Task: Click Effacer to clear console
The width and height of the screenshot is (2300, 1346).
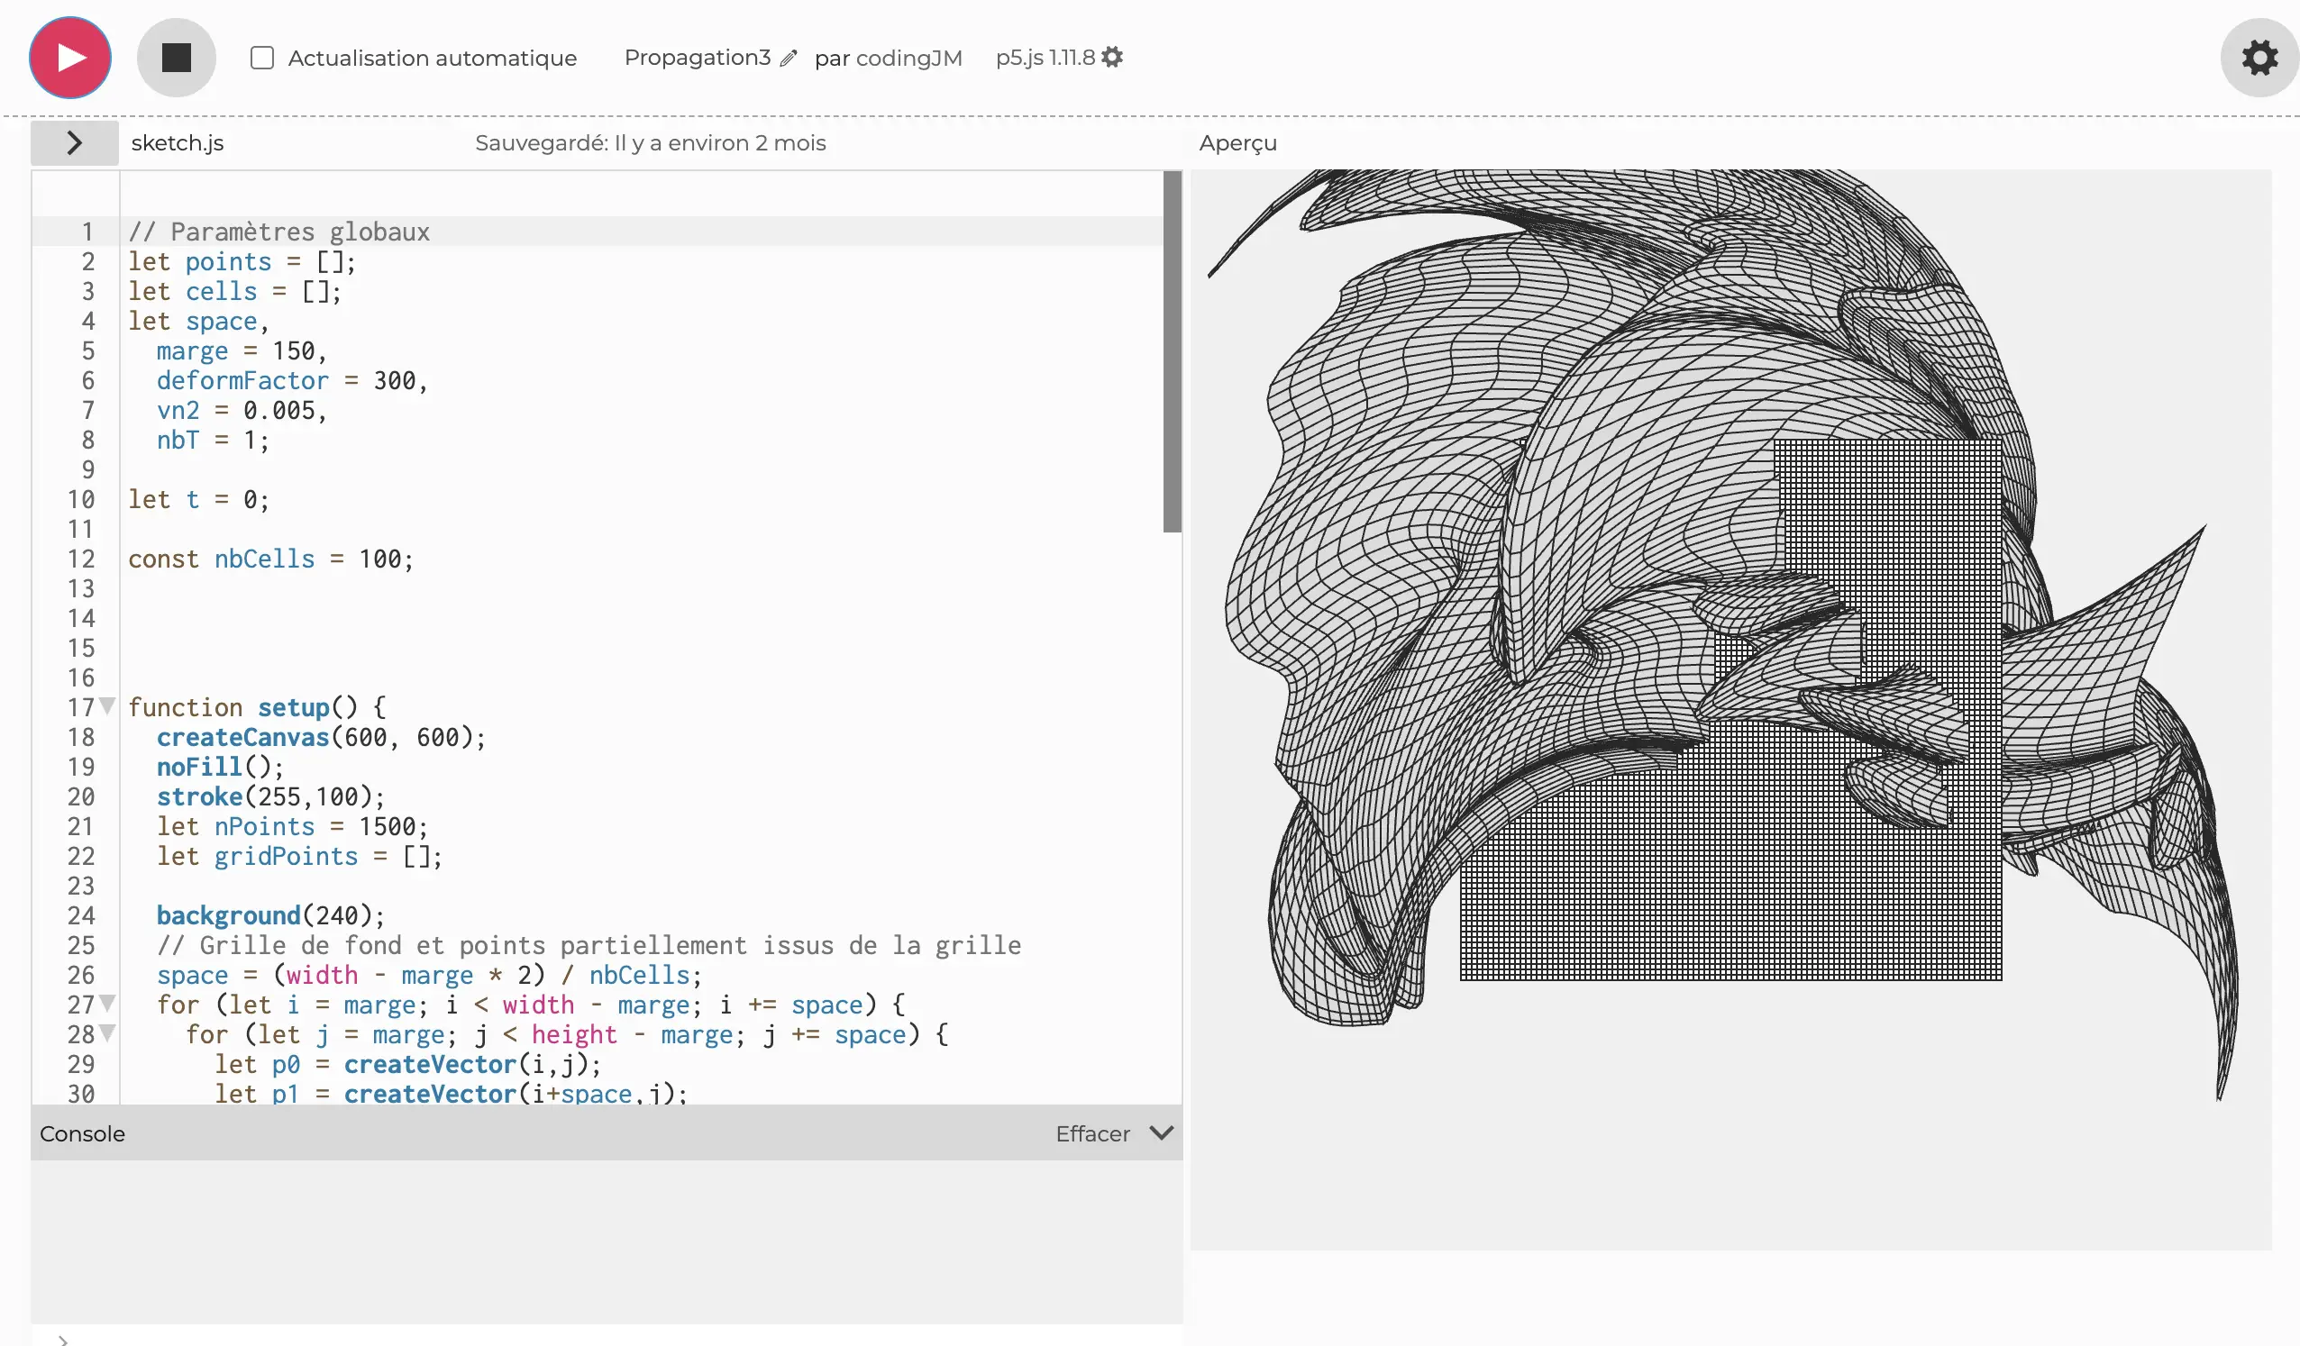Action: point(1091,1133)
